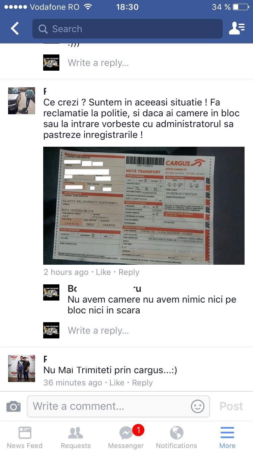253x451 pixels.
Task: Tap the Write a comment field
Action: coord(118,406)
